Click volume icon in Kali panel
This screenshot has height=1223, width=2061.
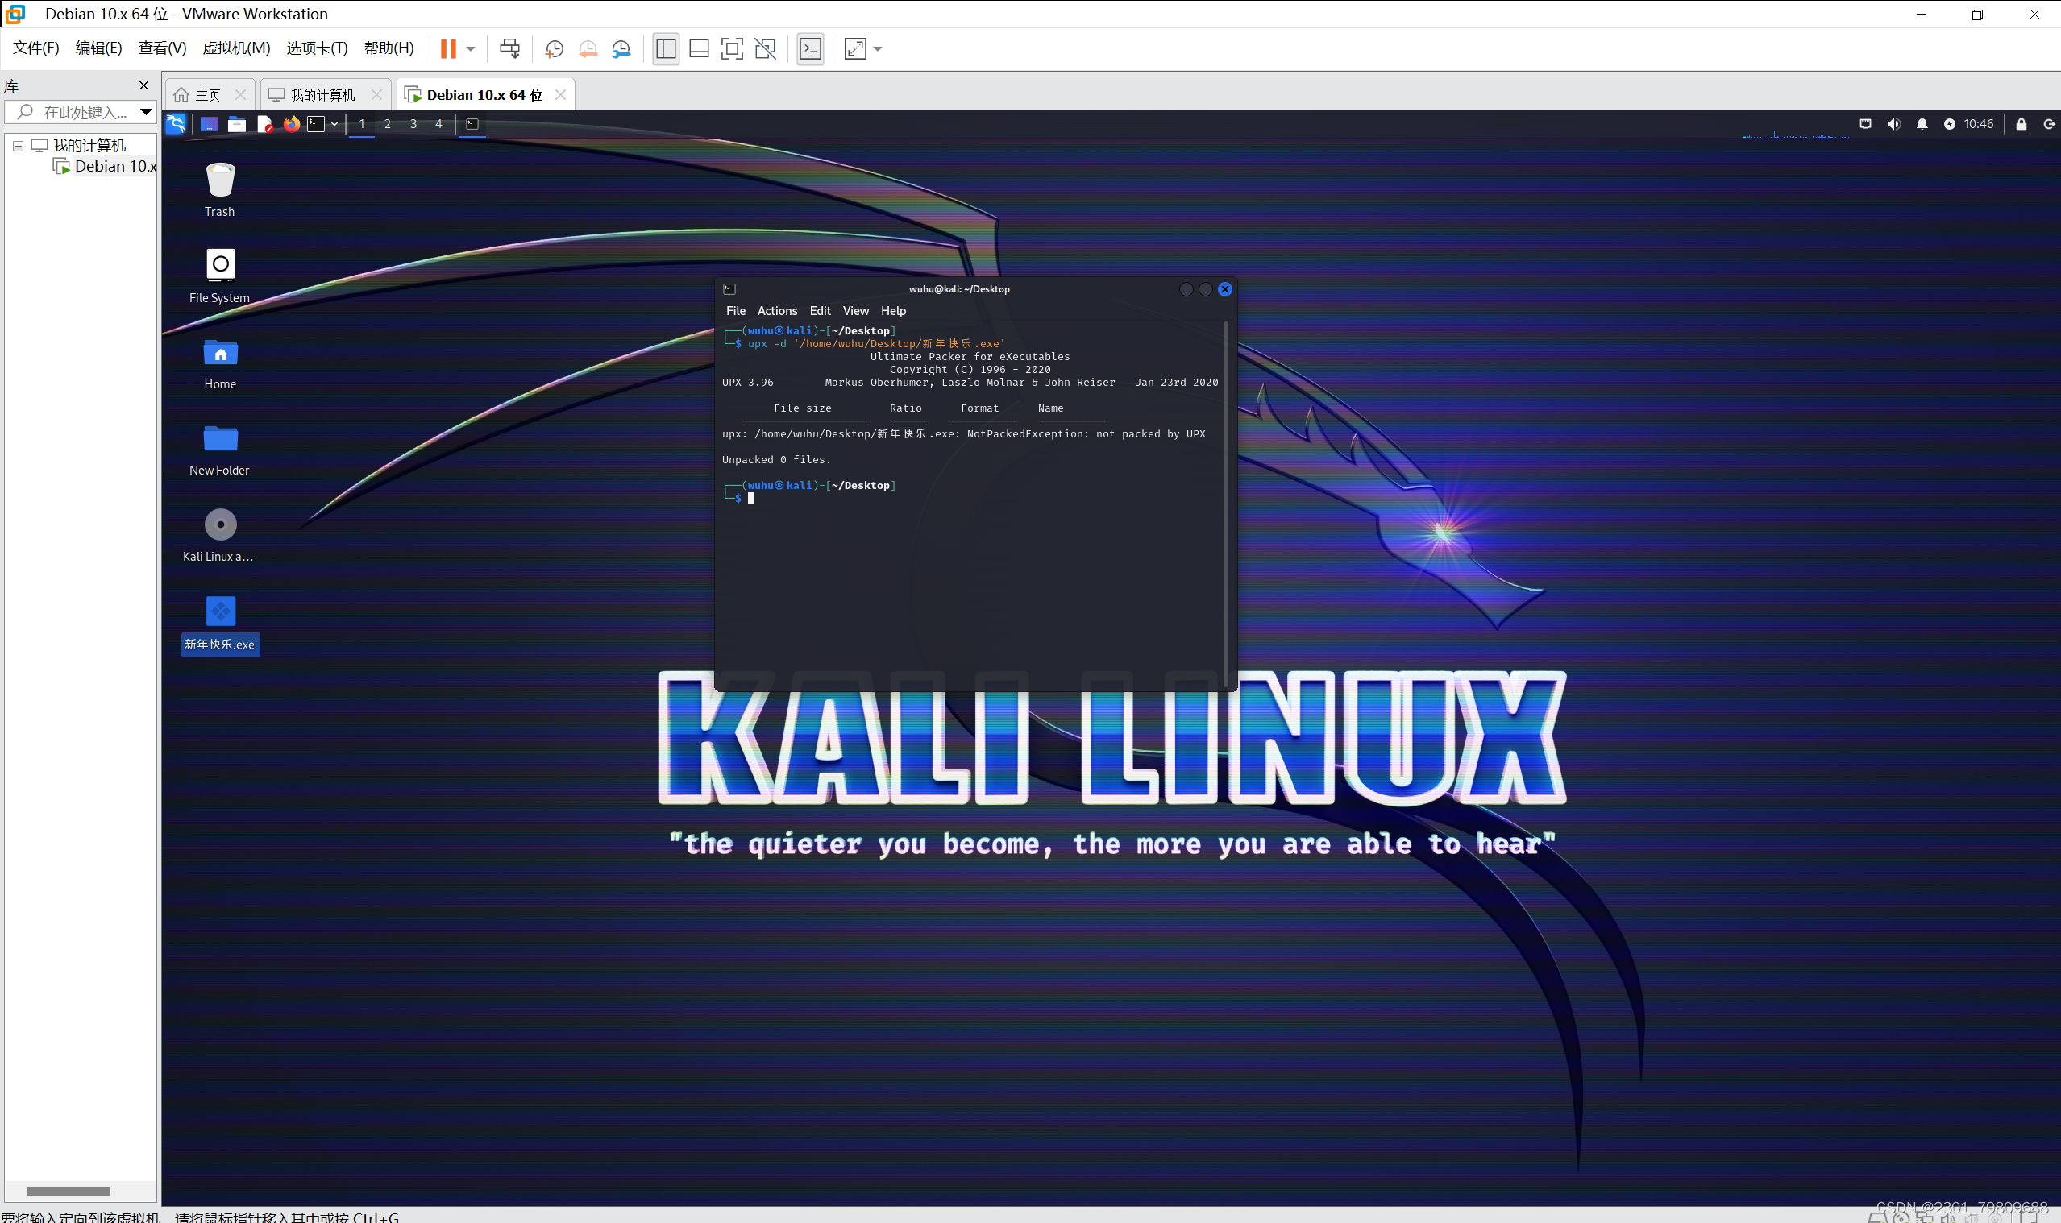[x=1893, y=123]
